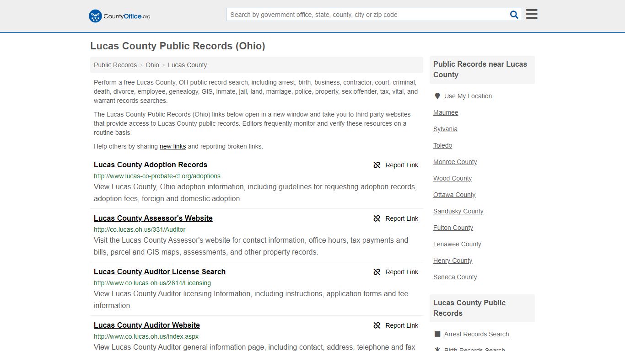Click 'Lucas County Public Records (Ohio)' page heading
625x351 pixels.
point(178,46)
